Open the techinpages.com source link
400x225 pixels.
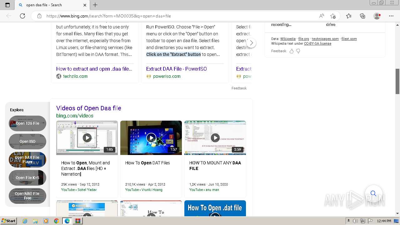coord(325,39)
